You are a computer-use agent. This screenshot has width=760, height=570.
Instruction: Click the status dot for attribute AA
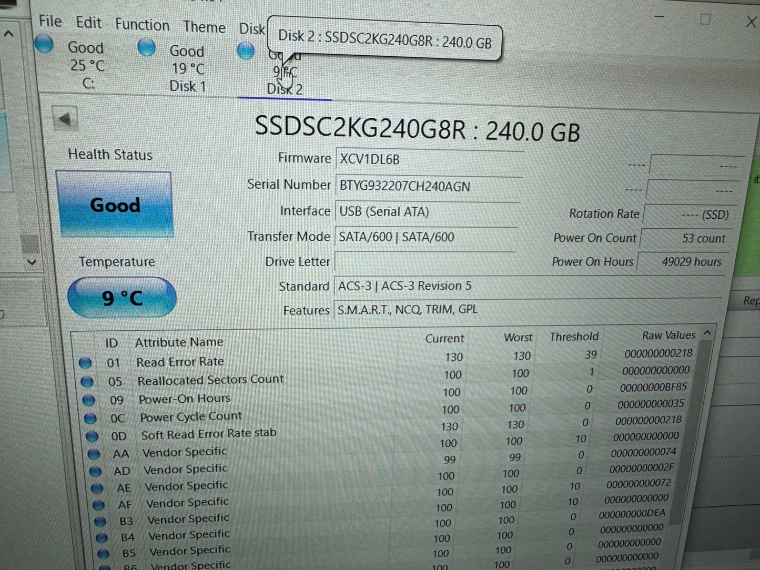(x=94, y=454)
